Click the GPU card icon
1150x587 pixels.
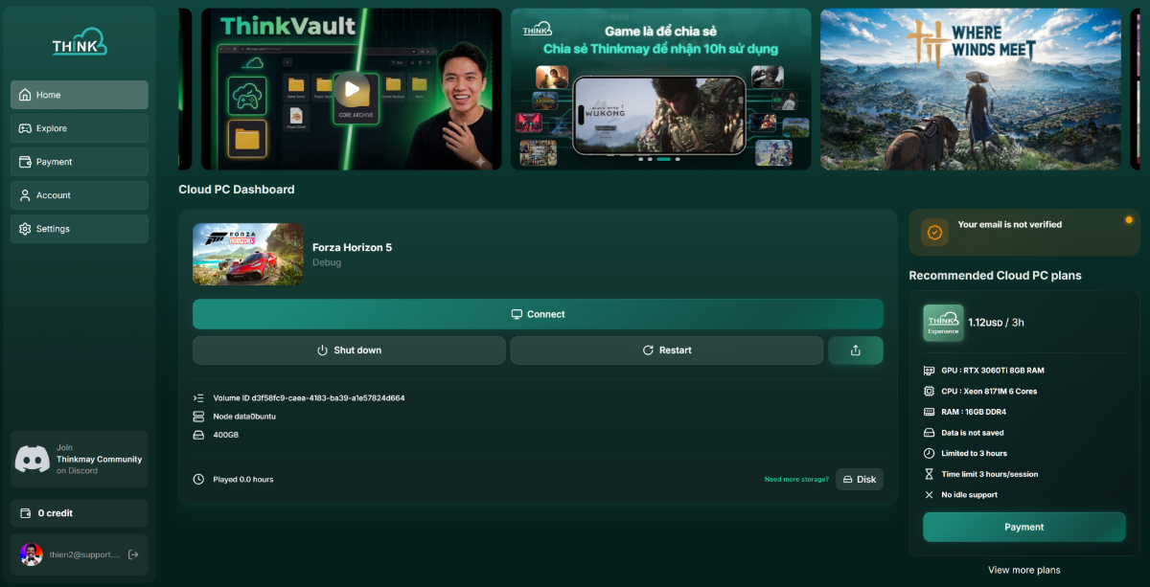[x=929, y=371]
